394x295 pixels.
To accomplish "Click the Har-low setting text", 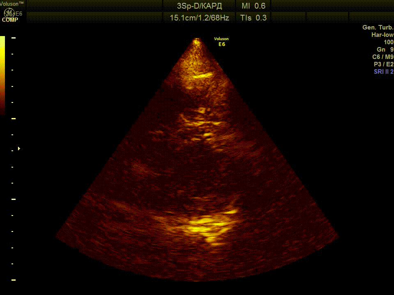I will point(382,35).
